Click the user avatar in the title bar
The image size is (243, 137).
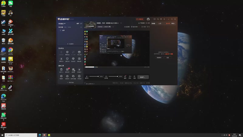click(x=148, y=19)
